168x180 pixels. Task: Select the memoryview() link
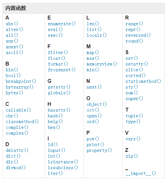(x=102, y=64)
